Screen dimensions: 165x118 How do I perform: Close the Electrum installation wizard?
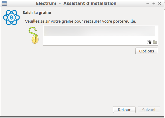tap(160, 3)
